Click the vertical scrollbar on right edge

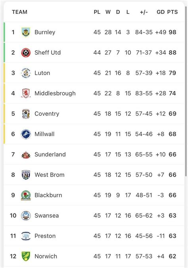click(186, 91)
